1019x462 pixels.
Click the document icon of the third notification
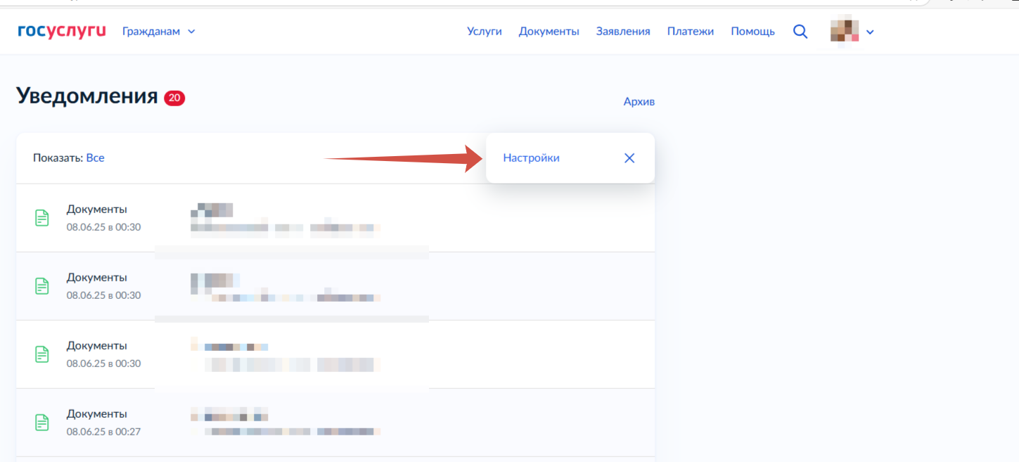[42, 354]
